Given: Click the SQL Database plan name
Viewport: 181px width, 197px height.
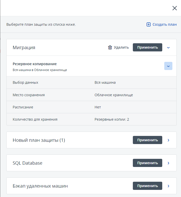Looking at the screenshot, I should click(27, 163).
